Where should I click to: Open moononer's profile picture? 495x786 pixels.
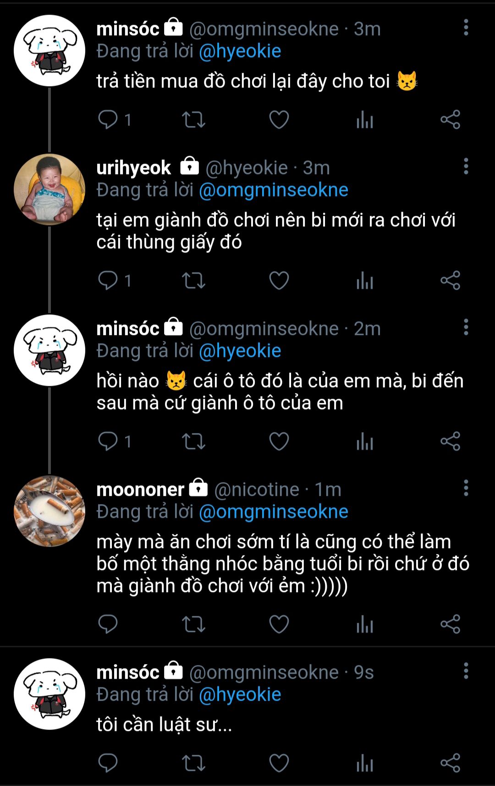(x=49, y=511)
